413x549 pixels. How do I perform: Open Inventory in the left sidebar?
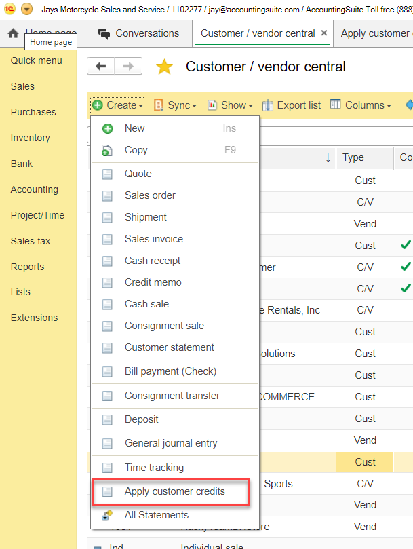[x=30, y=138]
